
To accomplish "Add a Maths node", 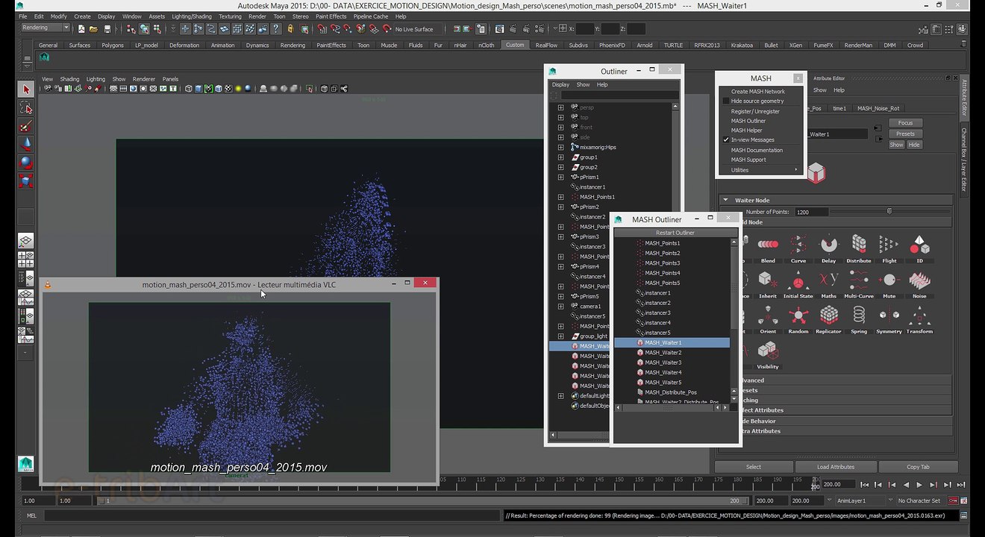I will pos(828,283).
